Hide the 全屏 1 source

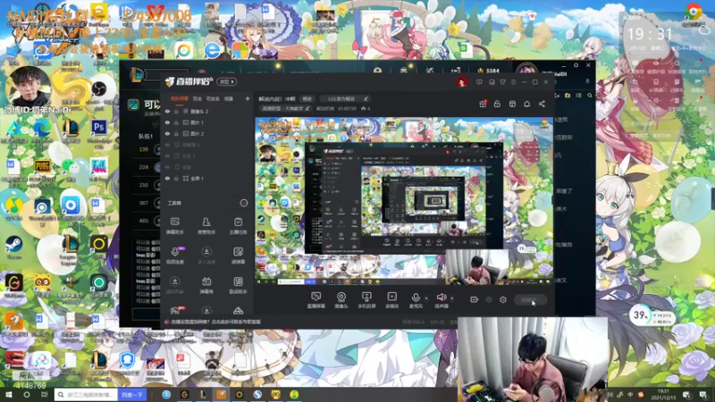coord(168,178)
